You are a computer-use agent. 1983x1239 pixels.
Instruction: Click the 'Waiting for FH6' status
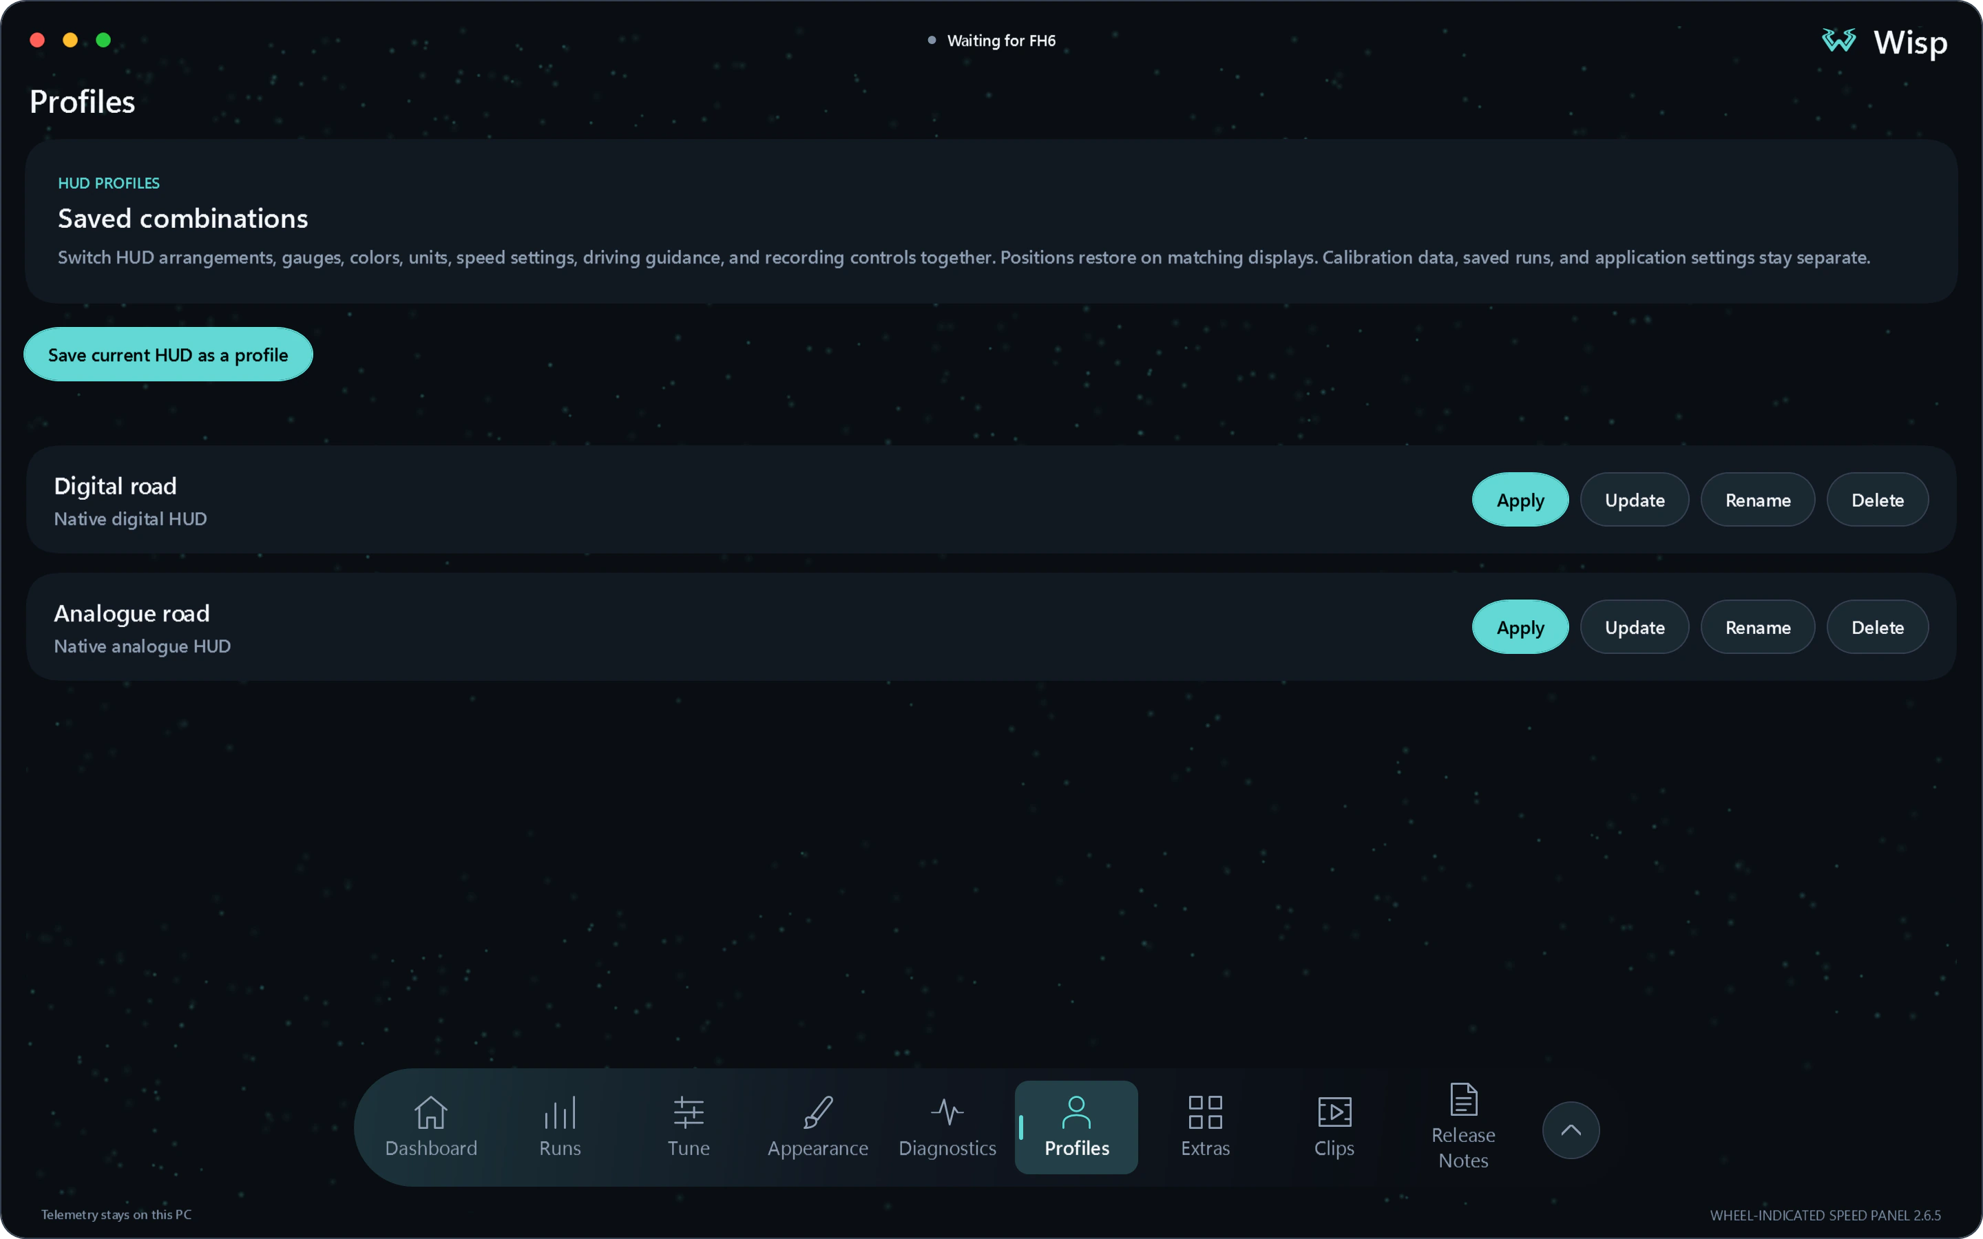[1000, 40]
